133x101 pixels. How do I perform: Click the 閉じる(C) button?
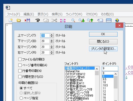[103, 42]
